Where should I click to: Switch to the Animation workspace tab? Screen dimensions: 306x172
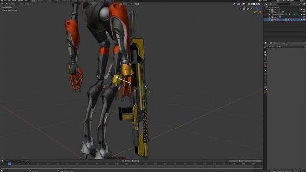tap(82, 1)
